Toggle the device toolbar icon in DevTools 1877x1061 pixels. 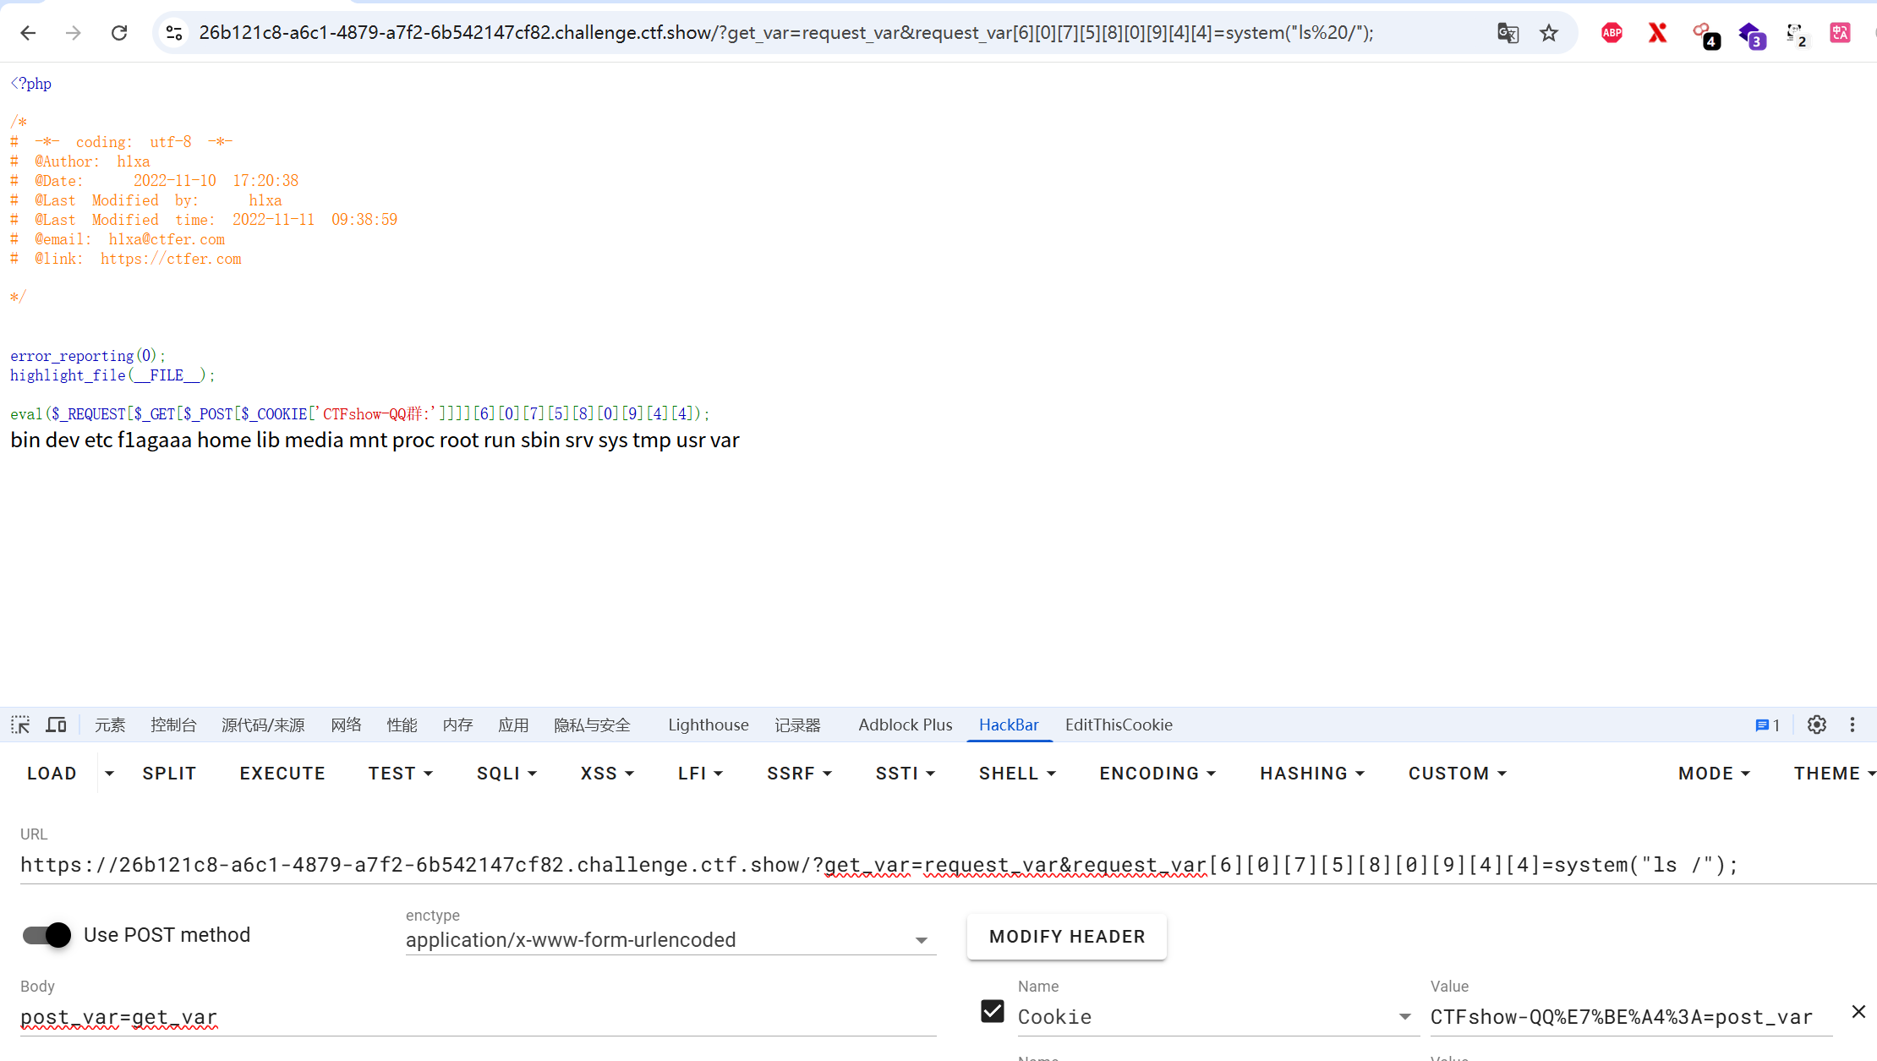[56, 725]
